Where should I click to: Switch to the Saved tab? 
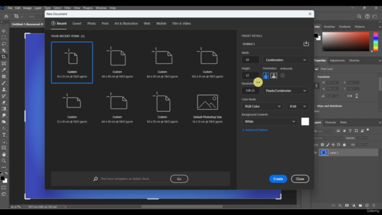coord(76,23)
